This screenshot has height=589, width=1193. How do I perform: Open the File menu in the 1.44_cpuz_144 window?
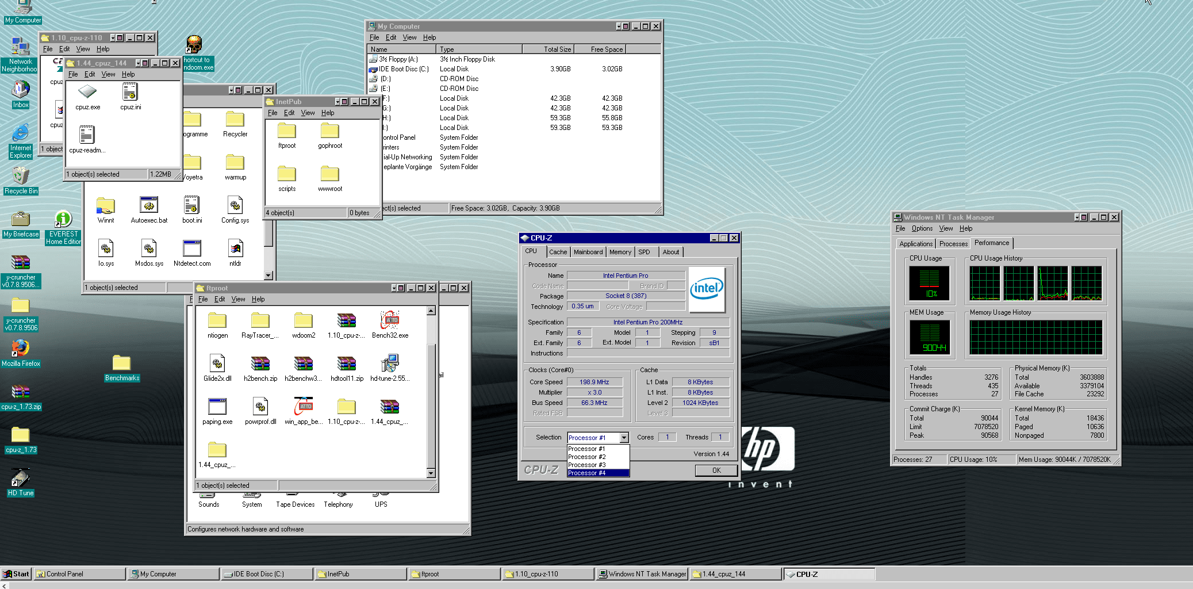coord(73,74)
